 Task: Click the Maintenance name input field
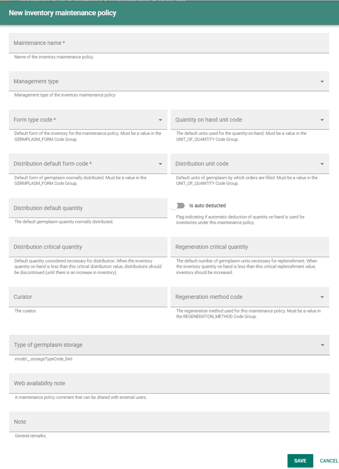(169, 43)
